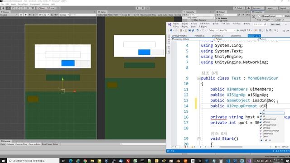The width and height of the screenshot is (290, 163).
Task: Toggle the Local handle rotation button
Action: (51, 8)
